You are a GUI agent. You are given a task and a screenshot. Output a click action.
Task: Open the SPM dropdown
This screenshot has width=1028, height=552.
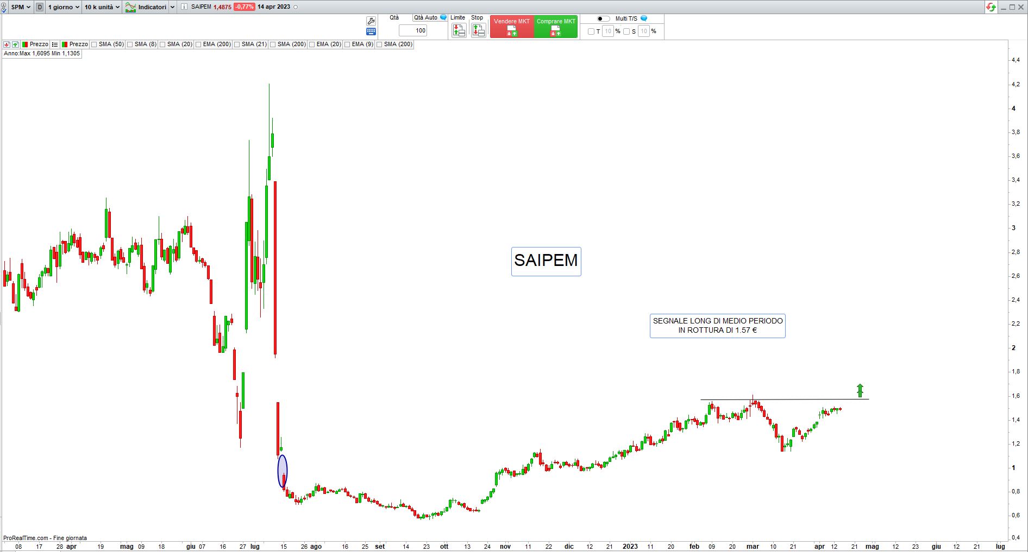tap(21, 7)
